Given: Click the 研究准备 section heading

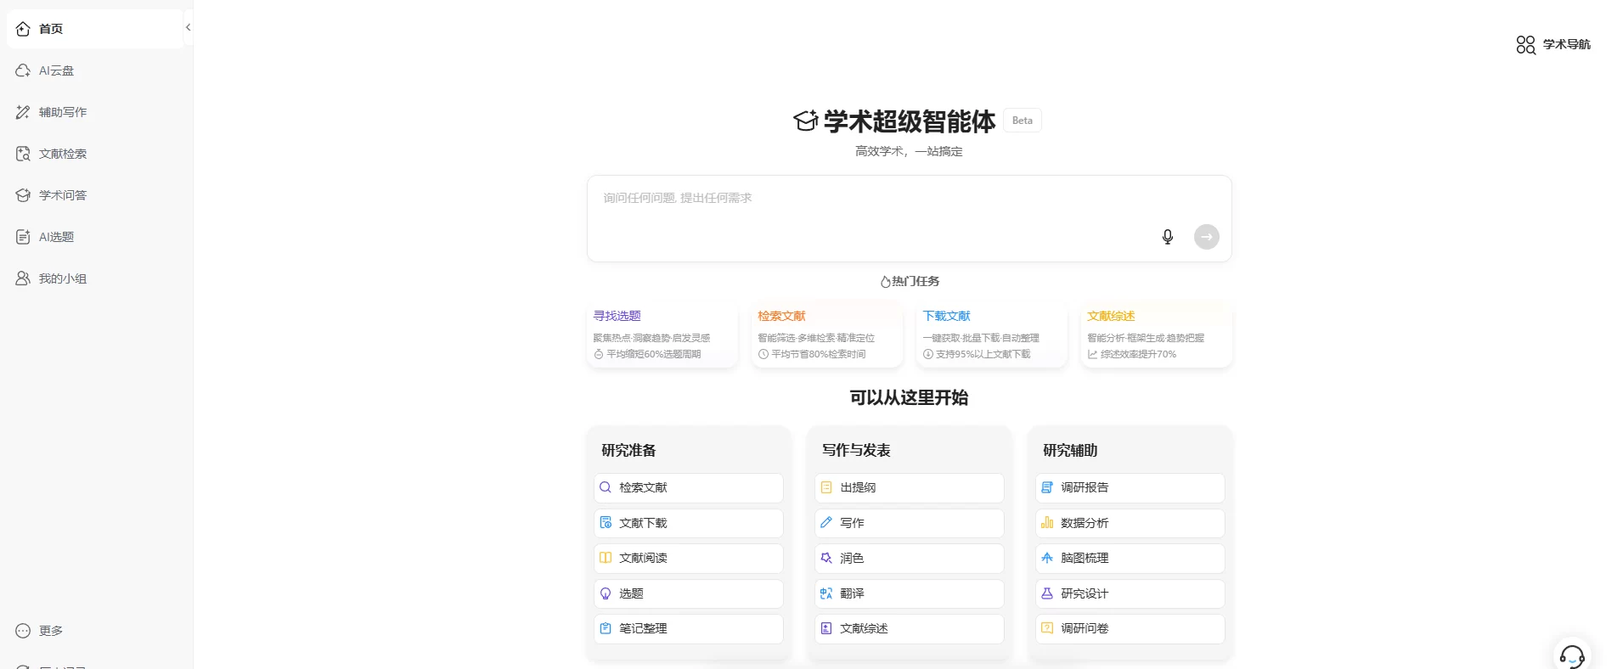Looking at the screenshot, I should [x=628, y=450].
